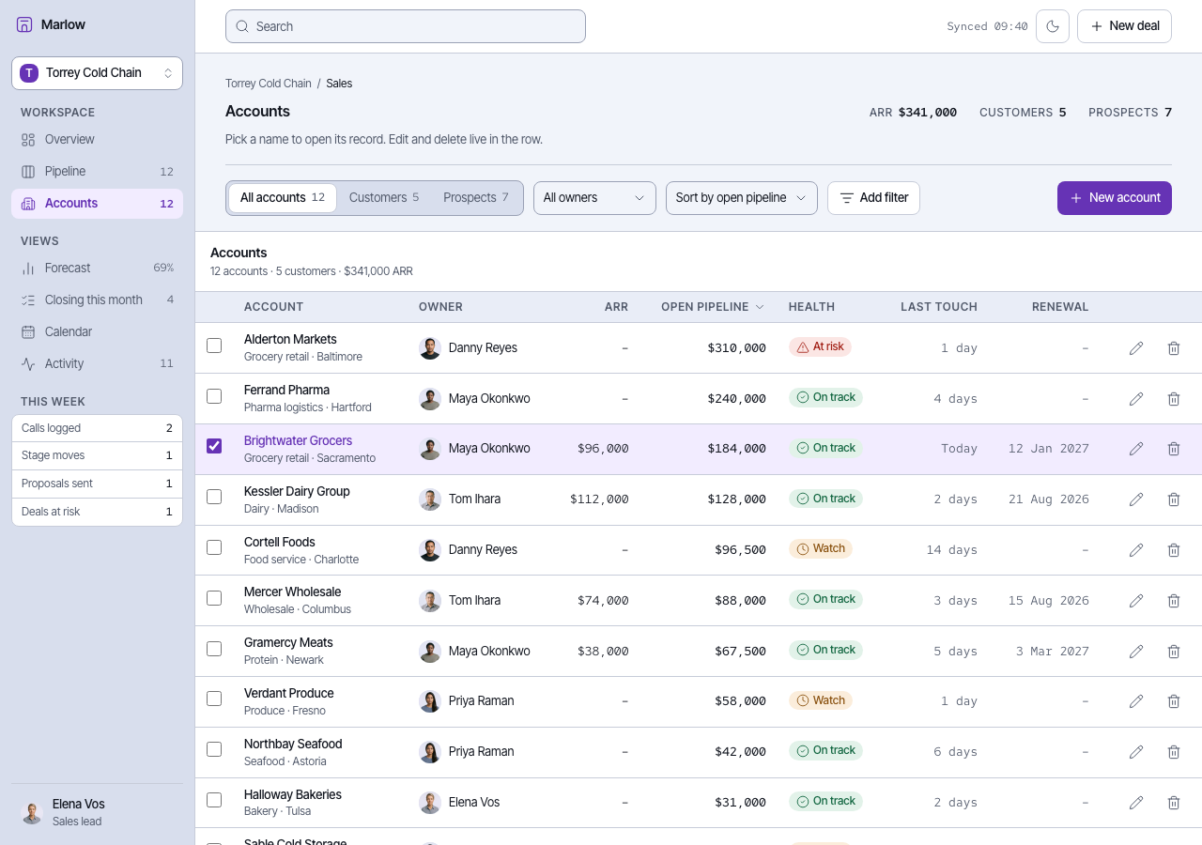The width and height of the screenshot is (1202, 845).
Task: Click into the Search field
Action: tap(406, 26)
